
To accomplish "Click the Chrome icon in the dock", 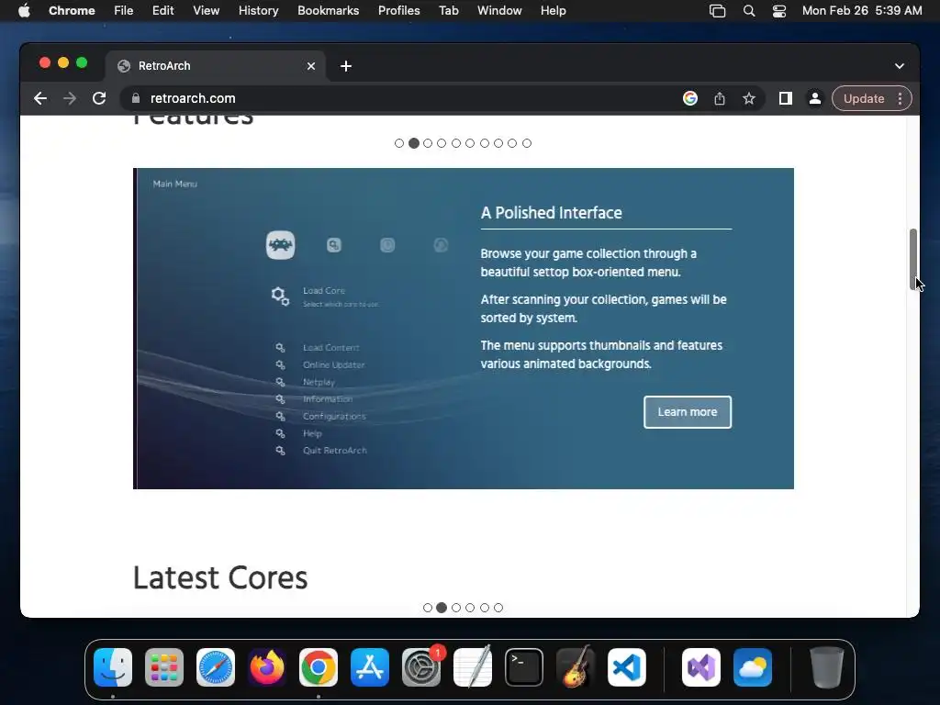I will click(319, 667).
